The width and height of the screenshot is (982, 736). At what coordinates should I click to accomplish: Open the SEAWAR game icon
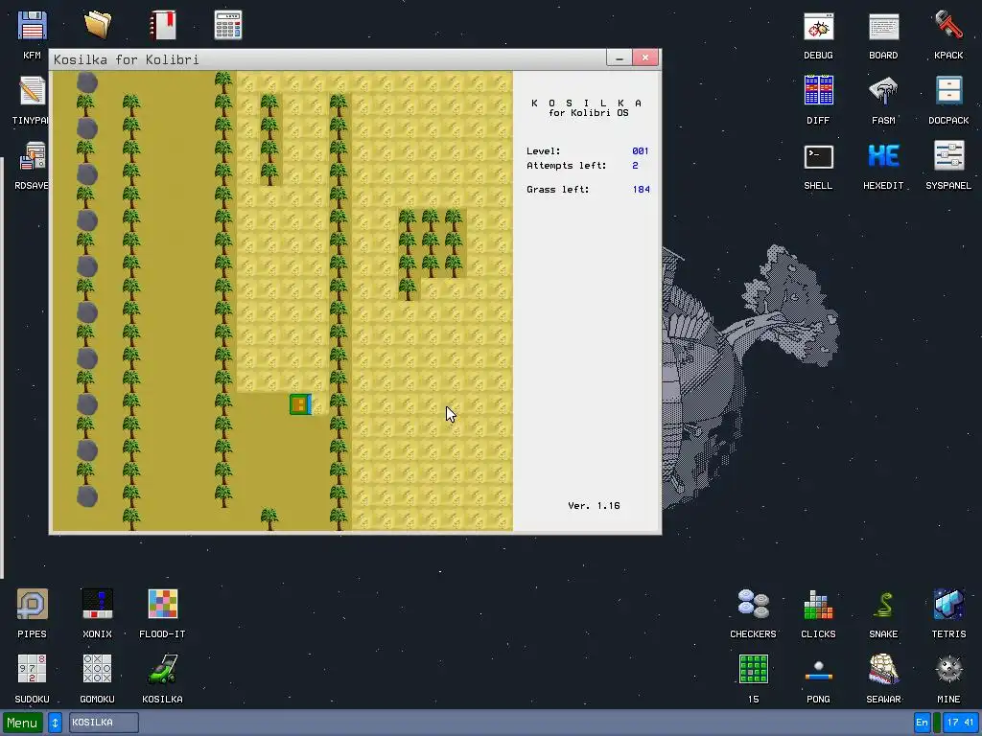(883, 670)
